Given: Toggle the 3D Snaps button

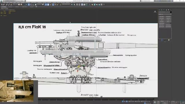Looking at the screenshot, I should point(51,5).
